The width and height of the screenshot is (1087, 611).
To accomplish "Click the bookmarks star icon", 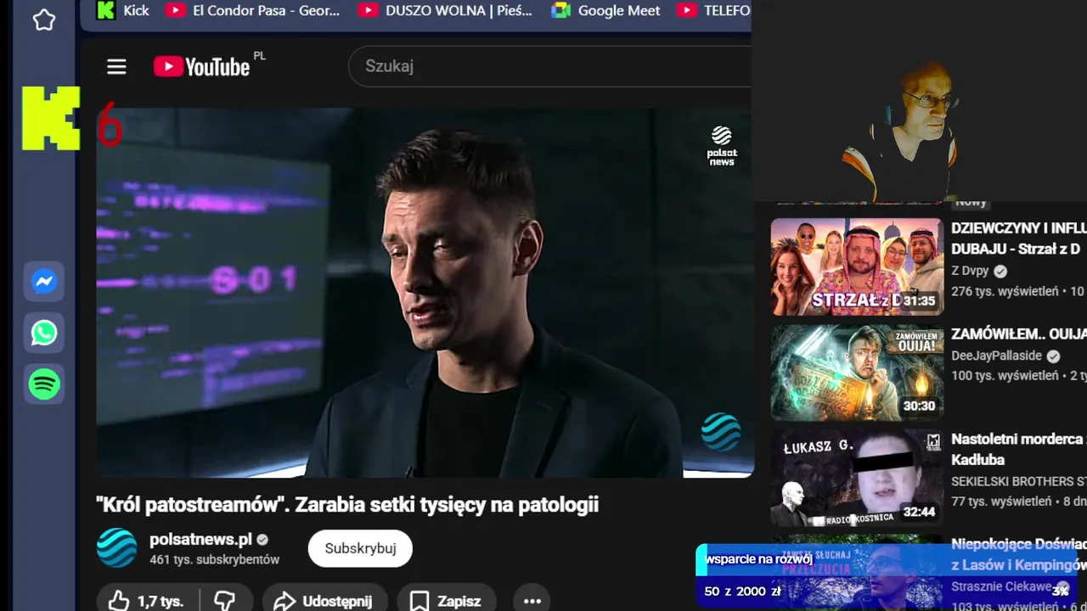I will tap(44, 20).
